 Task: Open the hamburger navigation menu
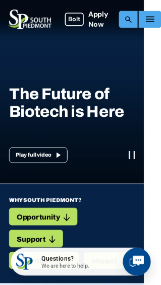(150, 19)
